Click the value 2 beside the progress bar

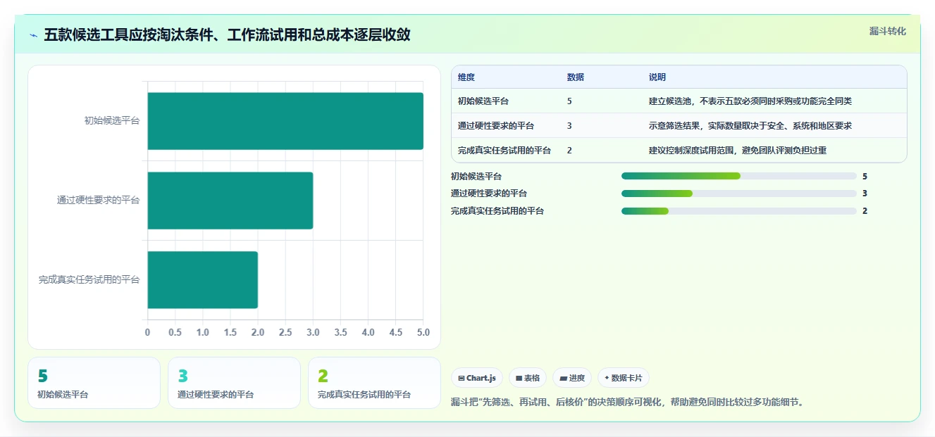click(x=865, y=211)
